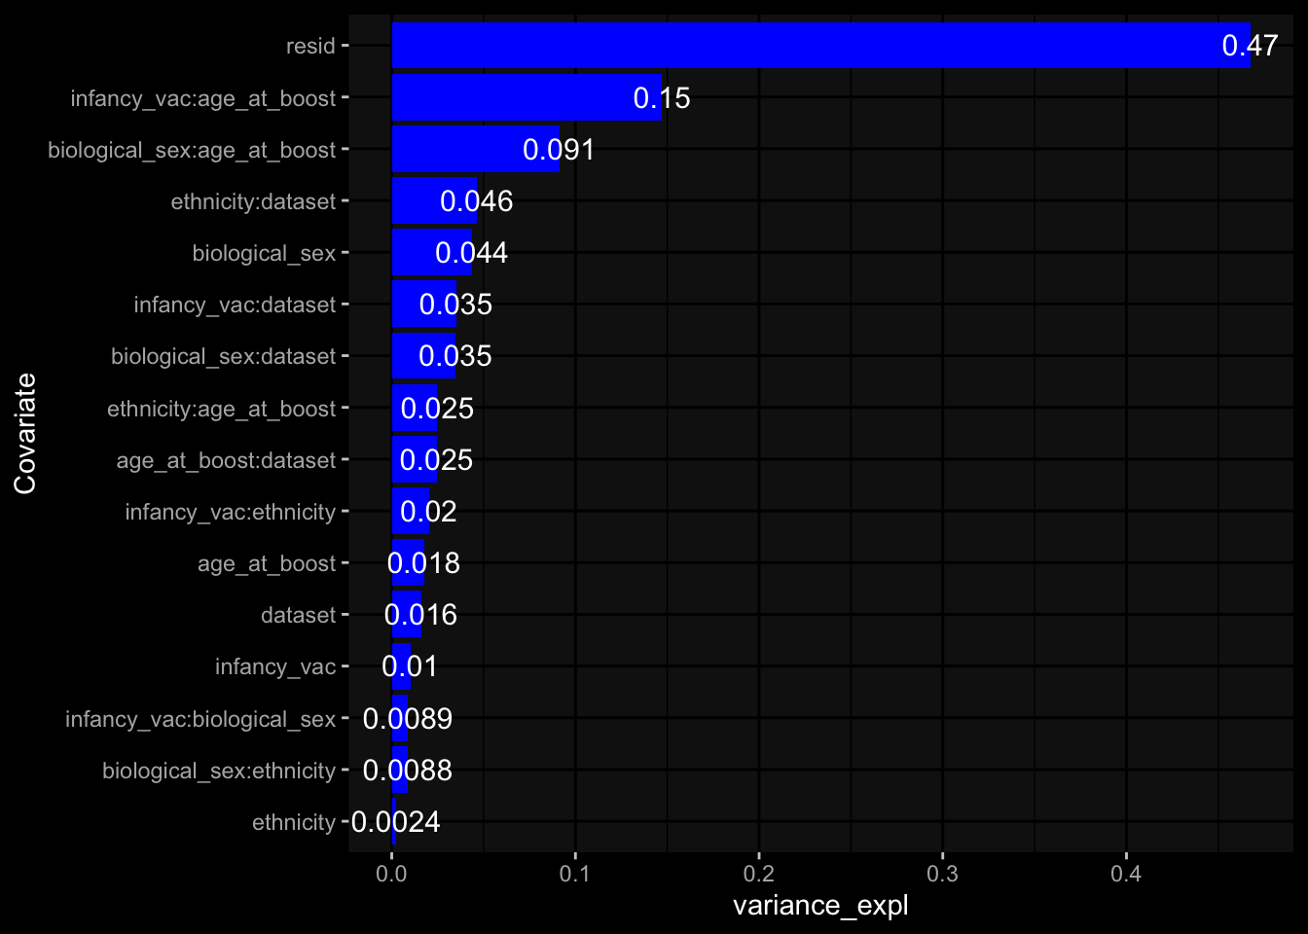Click the 0.035 value for infancy_vac:dataset
This screenshot has height=934, width=1308.
[x=455, y=305]
